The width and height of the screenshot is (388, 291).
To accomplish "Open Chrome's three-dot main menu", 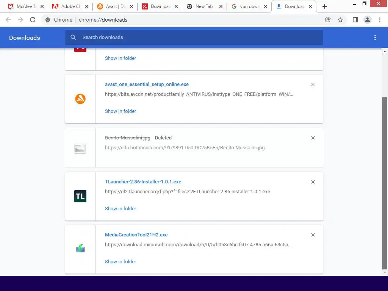I will tap(380, 20).
